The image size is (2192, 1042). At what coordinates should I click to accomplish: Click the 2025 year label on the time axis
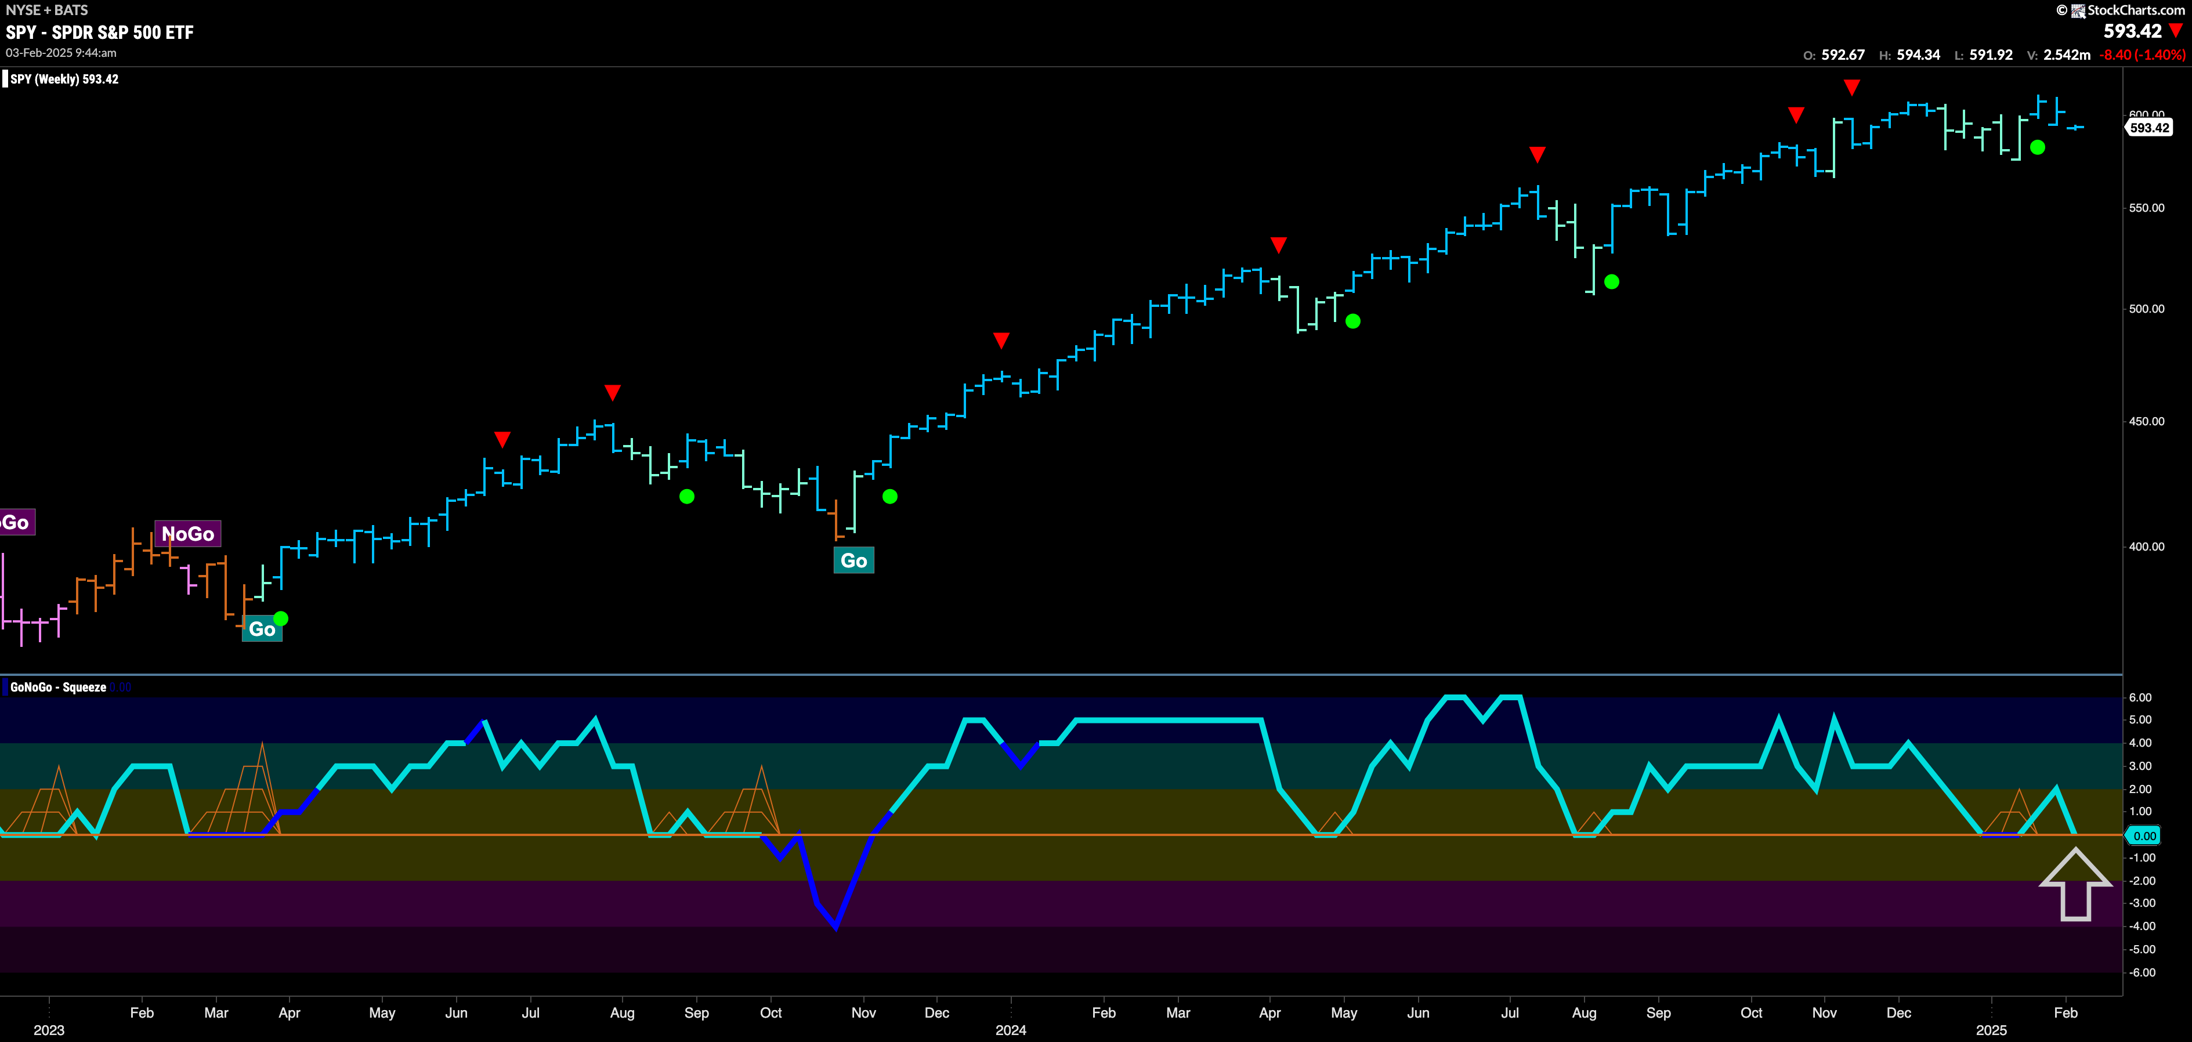(x=1991, y=1030)
